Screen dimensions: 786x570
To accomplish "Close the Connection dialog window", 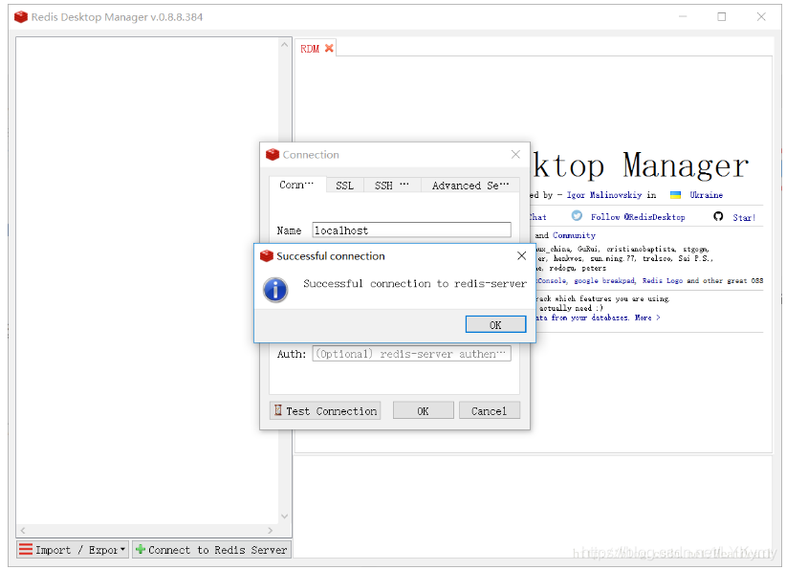I will coord(515,154).
